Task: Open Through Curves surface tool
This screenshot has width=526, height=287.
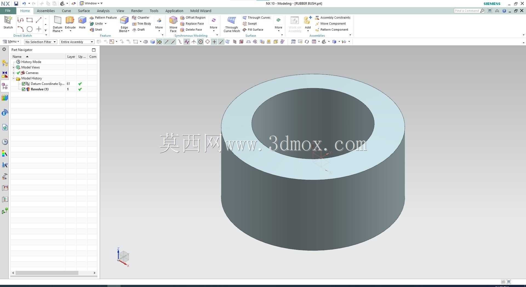Action: (256, 18)
